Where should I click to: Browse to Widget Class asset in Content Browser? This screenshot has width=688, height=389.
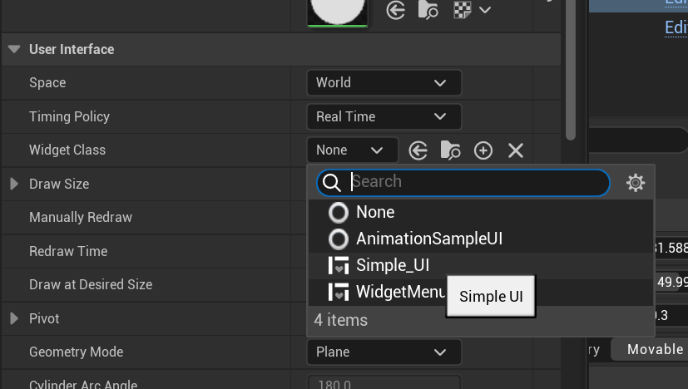[x=450, y=150]
